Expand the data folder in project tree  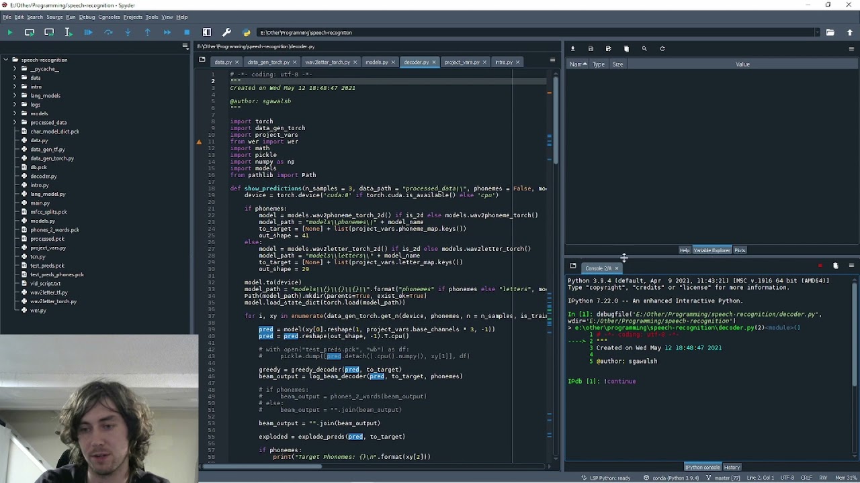coord(15,78)
